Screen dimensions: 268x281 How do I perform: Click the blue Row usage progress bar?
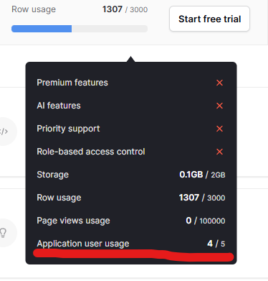[80, 29]
